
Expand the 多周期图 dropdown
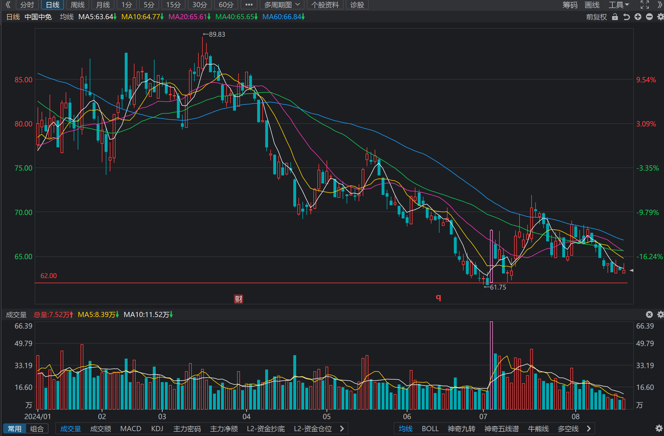click(x=282, y=5)
